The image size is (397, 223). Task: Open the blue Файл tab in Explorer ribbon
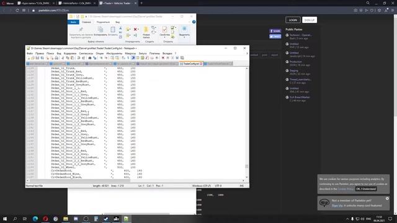(x=73, y=22)
